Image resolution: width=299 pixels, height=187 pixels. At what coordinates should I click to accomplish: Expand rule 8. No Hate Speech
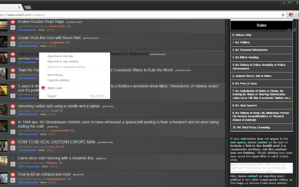(262, 105)
